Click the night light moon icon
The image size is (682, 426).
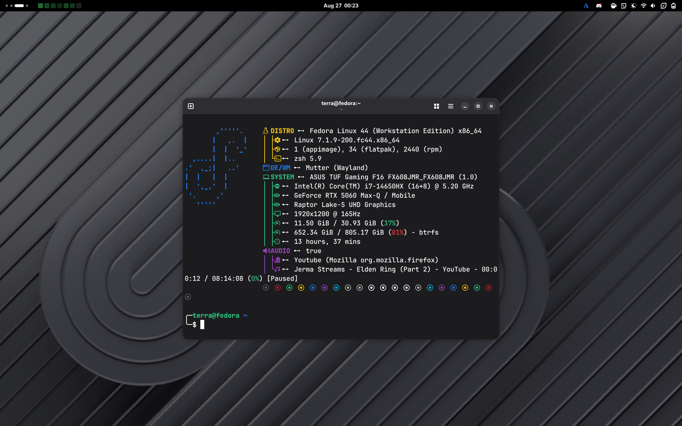[x=634, y=6]
